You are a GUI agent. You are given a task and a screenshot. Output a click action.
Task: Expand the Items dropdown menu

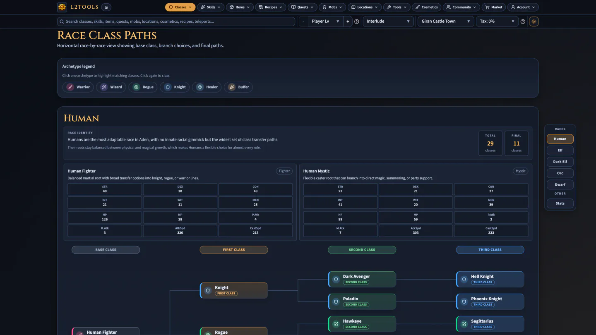click(x=240, y=7)
